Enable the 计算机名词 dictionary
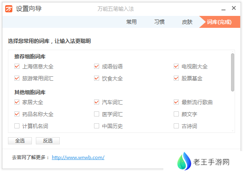This screenshot has height=171, width=243. tap(17, 126)
